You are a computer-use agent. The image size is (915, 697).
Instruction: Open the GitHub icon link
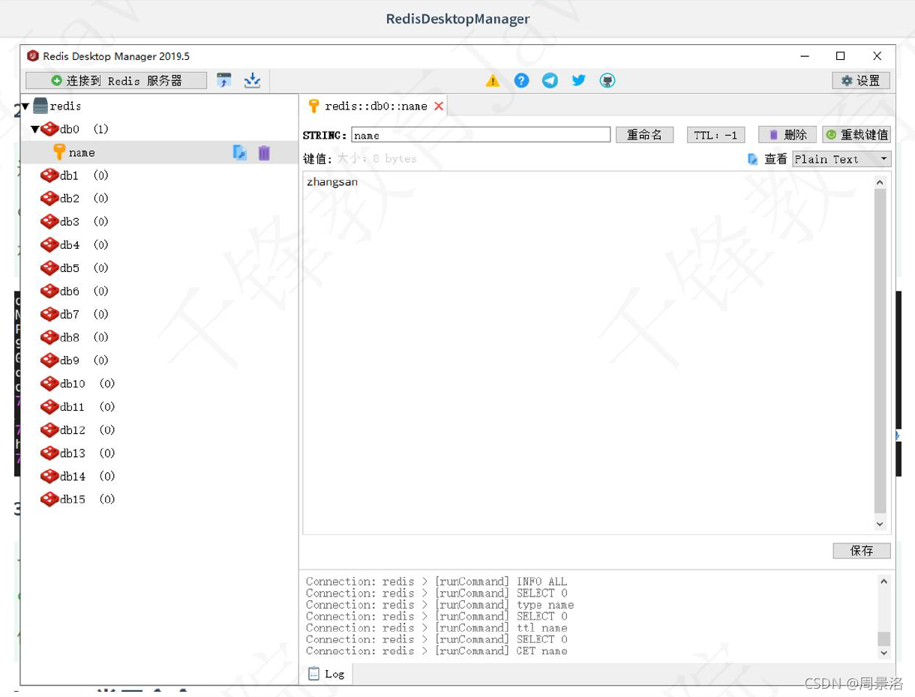pos(607,80)
